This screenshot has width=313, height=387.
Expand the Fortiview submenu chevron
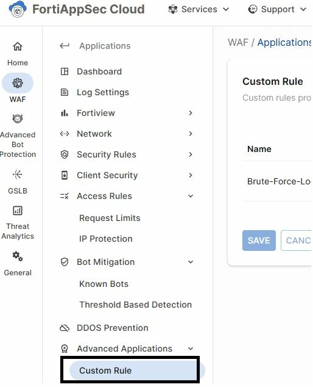coord(191,113)
